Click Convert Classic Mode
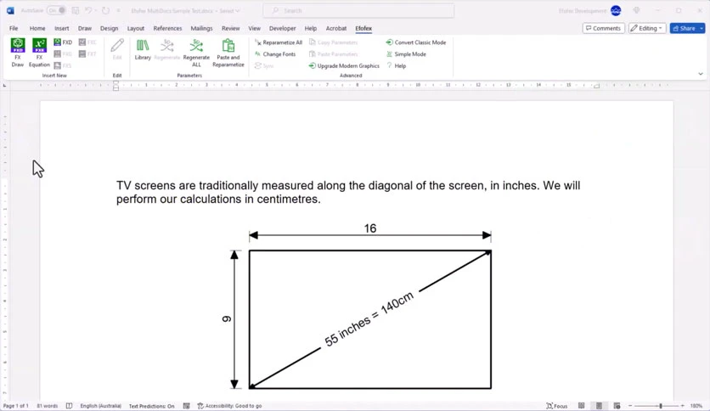The width and height of the screenshot is (710, 411). coord(415,42)
